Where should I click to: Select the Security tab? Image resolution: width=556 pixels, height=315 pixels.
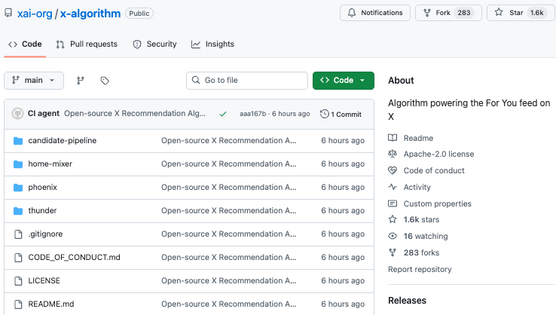[154, 44]
